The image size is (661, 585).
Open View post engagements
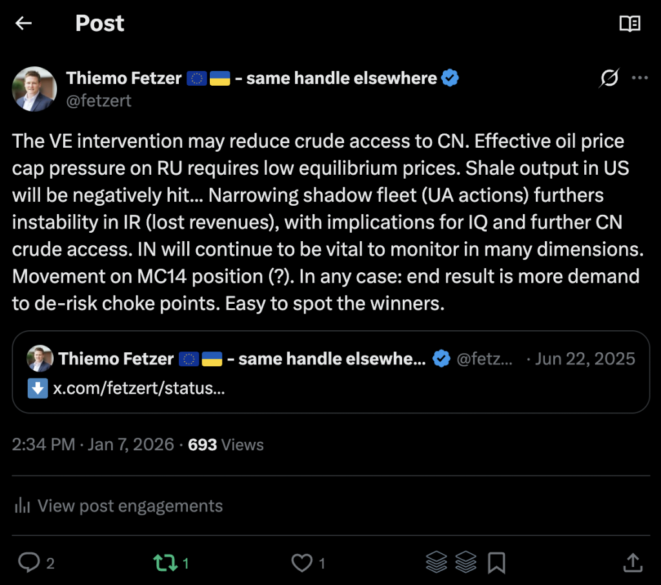click(x=130, y=506)
